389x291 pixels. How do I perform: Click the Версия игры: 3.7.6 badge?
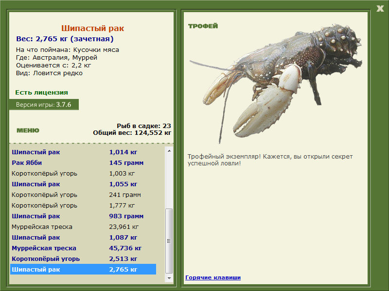[44, 104]
